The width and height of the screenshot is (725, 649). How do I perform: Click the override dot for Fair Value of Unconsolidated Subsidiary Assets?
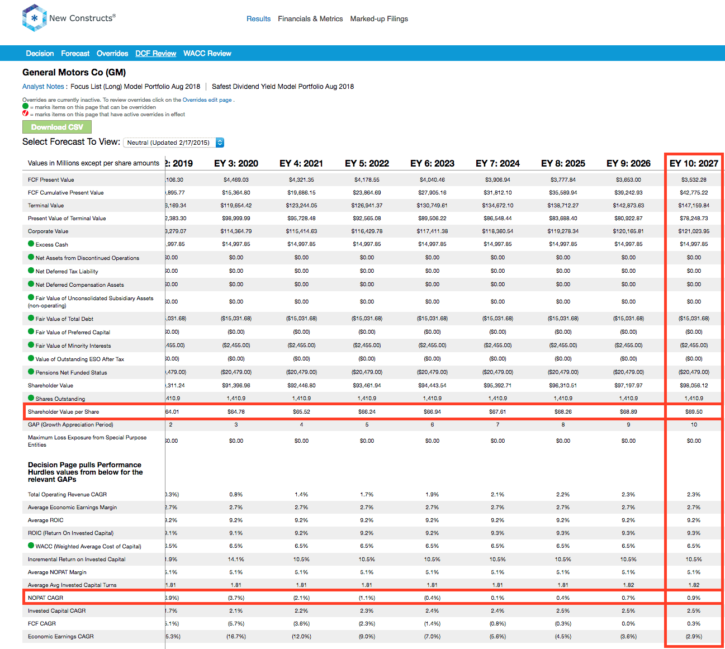point(31,297)
